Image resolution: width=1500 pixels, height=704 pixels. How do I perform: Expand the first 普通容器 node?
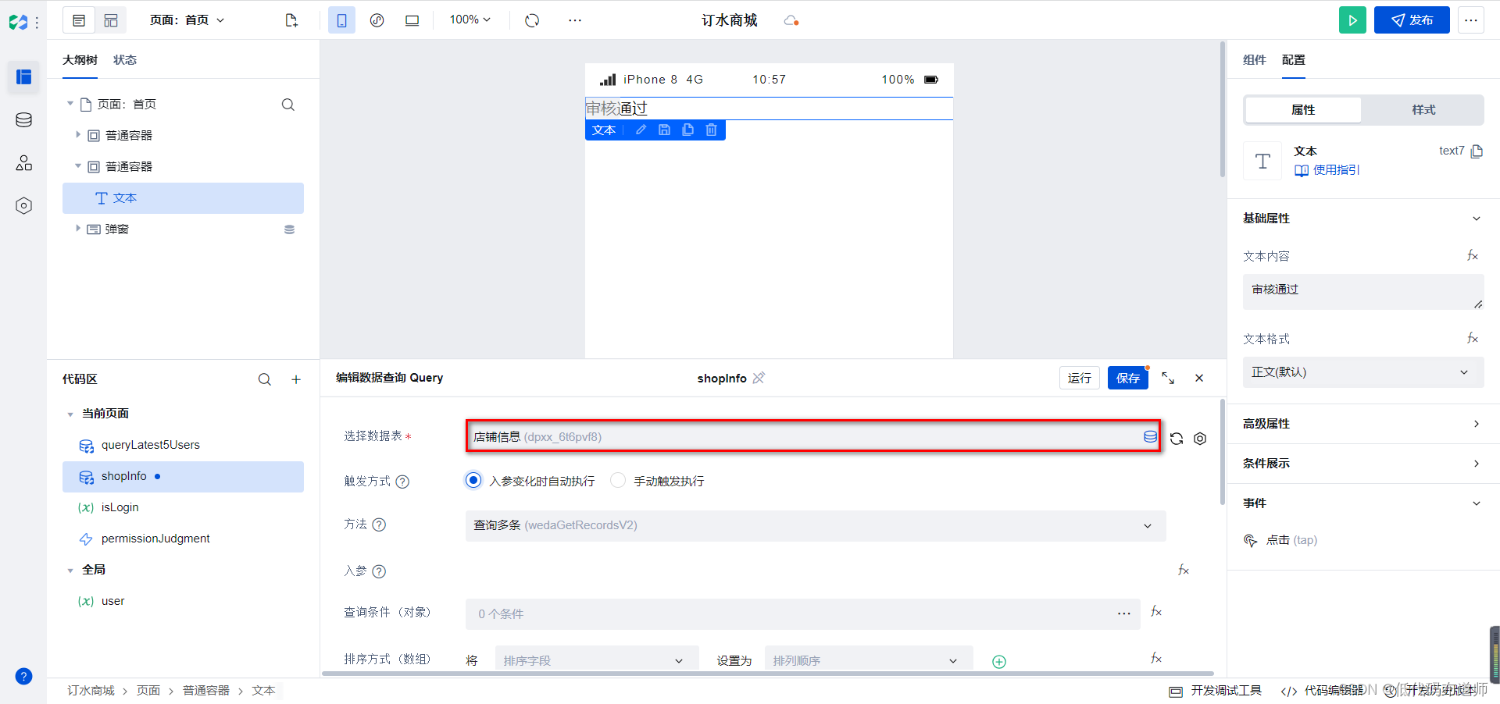pos(78,135)
